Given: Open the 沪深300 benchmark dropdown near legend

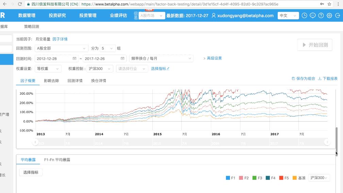Looking at the screenshot, I should tap(319, 178).
